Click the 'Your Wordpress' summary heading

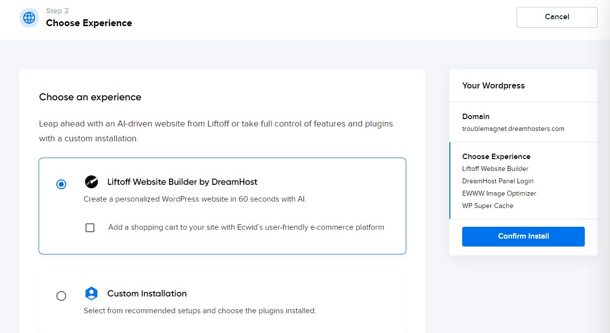(493, 85)
